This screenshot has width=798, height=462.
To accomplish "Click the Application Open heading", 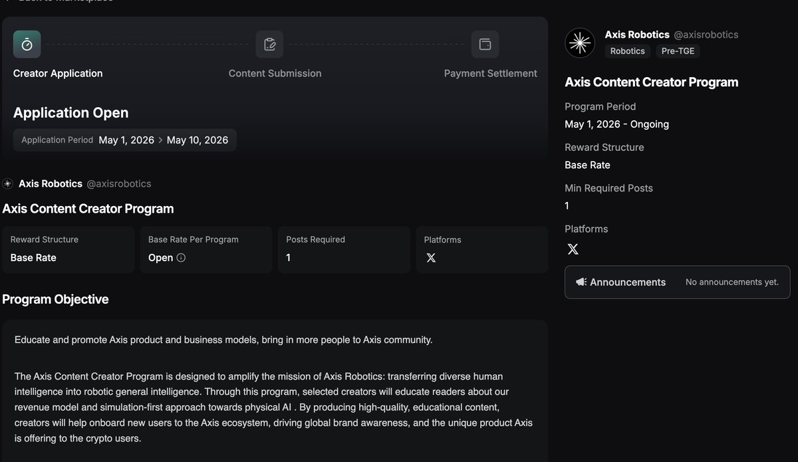I will coord(71,112).
